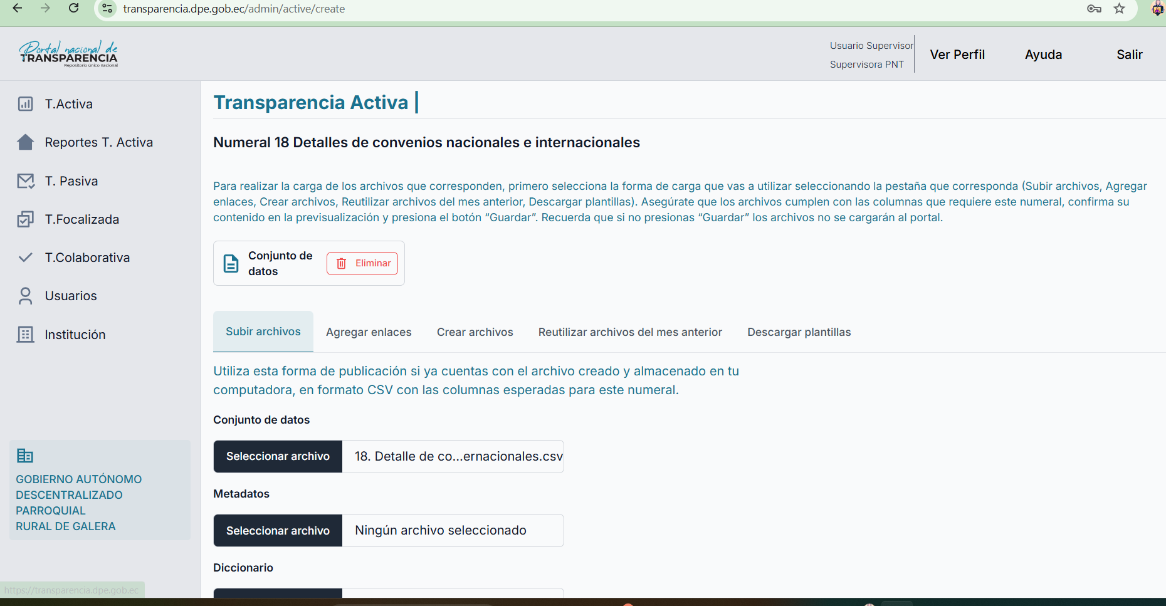1166x606 pixels.
Task: Click the T.Colaborativa checkmark icon
Action: pos(25,258)
